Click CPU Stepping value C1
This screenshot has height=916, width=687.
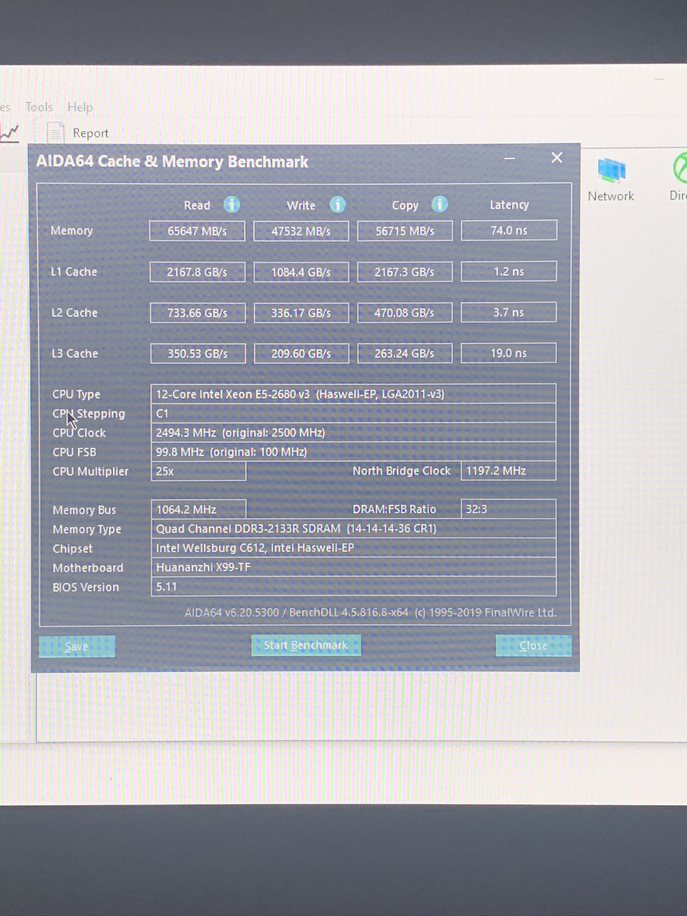click(x=353, y=414)
